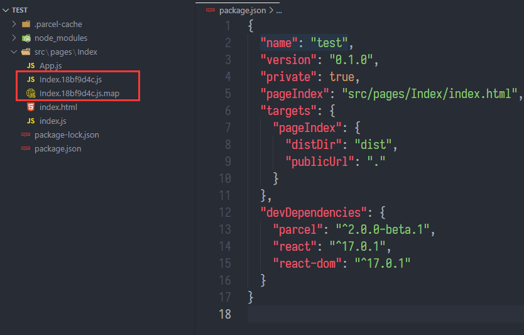Click line number 6 in the gutter
This screenshot has height=335, width=524.
click(228, 111)
